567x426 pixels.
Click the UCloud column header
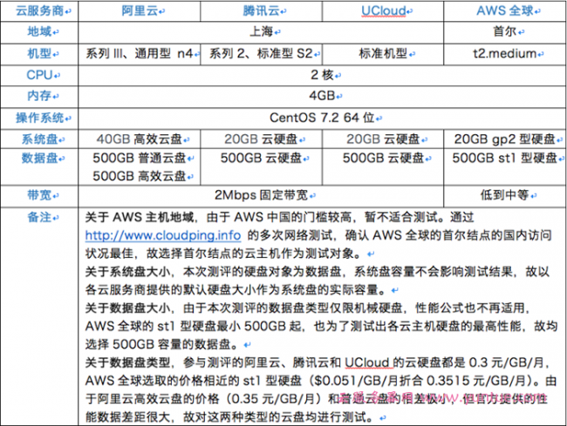pos(383,12)
